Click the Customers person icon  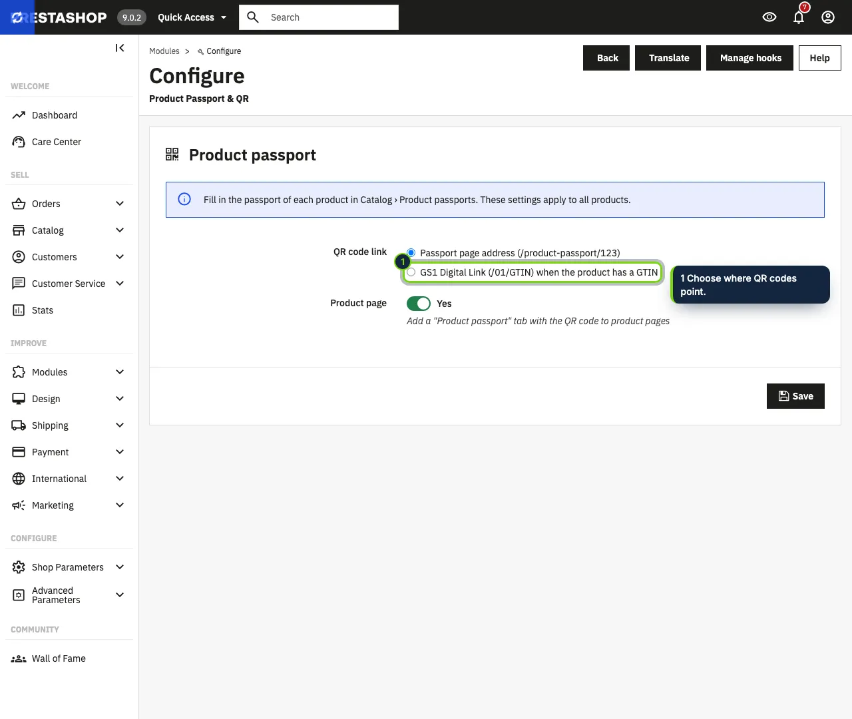pyautogui.click(x=19, y=257)
